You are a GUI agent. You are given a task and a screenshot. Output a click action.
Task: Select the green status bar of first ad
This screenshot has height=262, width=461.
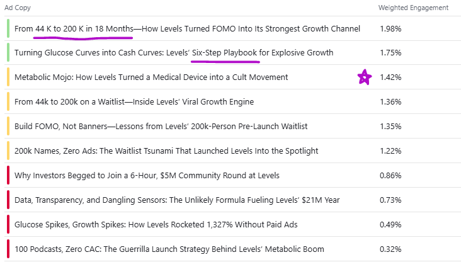(x=8, y=28)
